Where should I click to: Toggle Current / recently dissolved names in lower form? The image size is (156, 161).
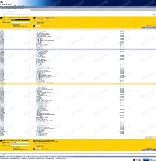coord(36,144)
